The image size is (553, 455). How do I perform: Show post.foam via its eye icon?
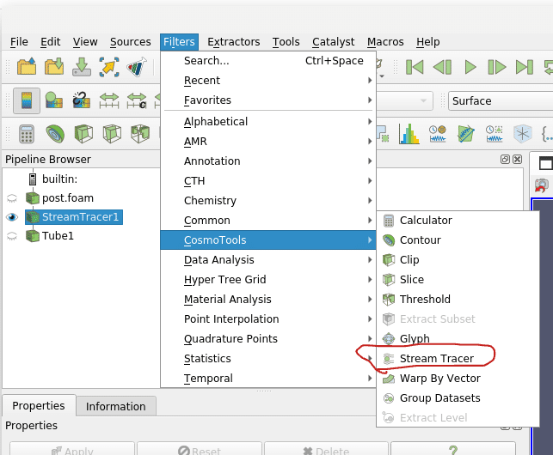coord(12,198)
